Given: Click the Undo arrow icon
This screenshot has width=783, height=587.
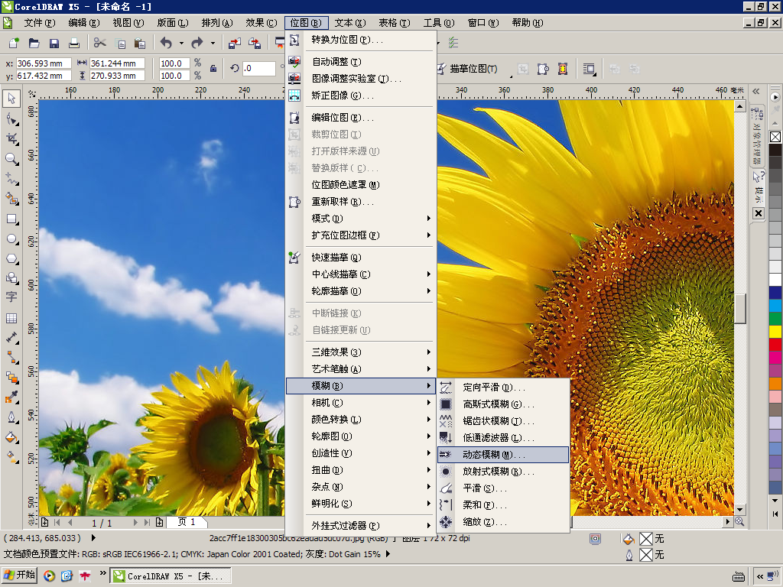Looking at the screenshot, I should [166, 44].
